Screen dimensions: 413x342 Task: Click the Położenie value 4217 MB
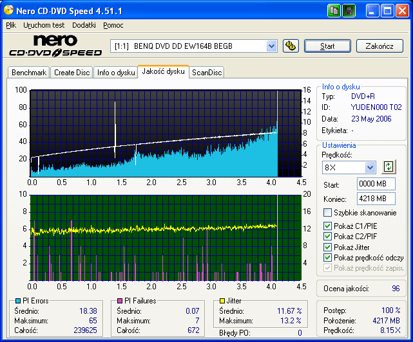pos(387,320)
